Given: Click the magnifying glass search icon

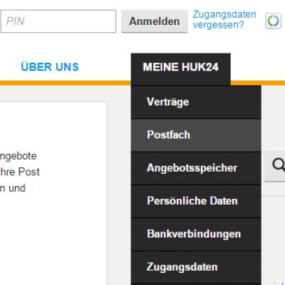Looking at the screenshot, I should [x=278, y=165].
